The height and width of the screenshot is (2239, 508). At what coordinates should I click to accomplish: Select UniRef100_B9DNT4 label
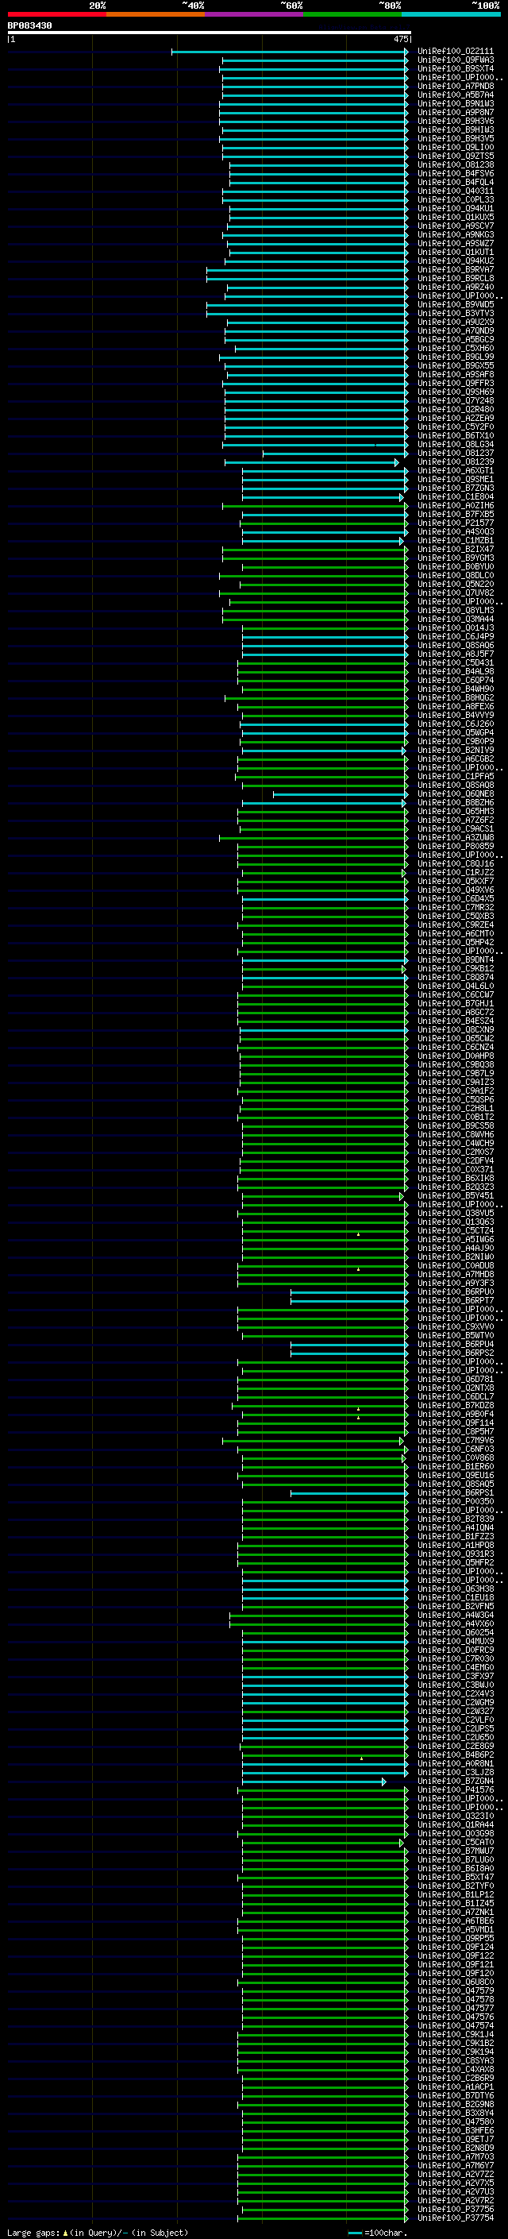point(455,960)
